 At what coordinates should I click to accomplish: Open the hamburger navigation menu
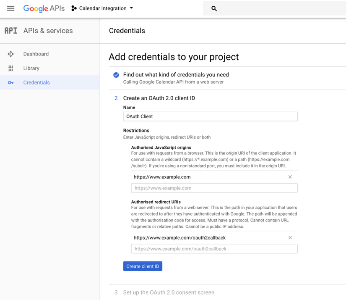point(11,8)
